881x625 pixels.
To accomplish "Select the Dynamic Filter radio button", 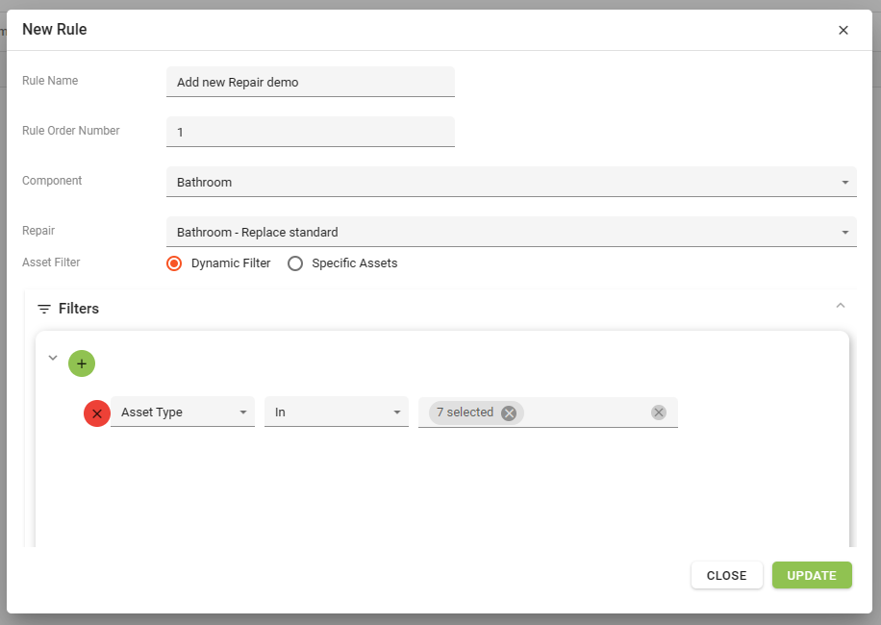I will 174,263.
